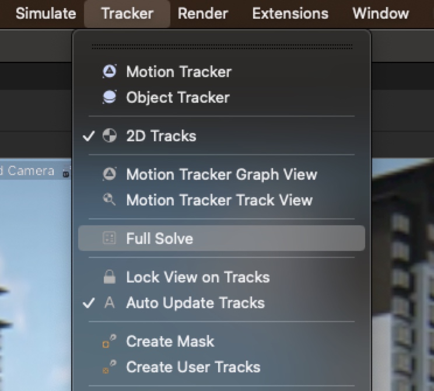Click the Motion Tracker Track View icon
The image size is (434, 391).
(109, 200)
